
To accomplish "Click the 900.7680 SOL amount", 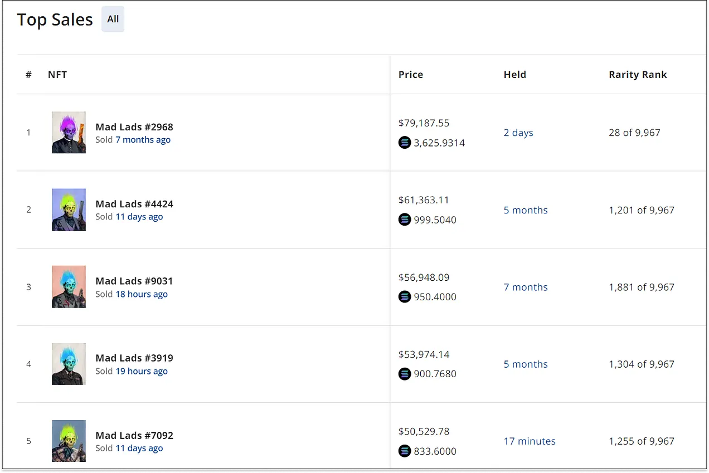I will click(x=435, y=374).
